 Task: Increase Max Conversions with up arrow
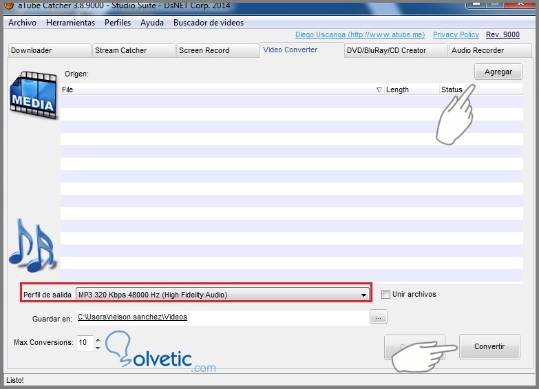pyautogui.click(x=98, y=340)
